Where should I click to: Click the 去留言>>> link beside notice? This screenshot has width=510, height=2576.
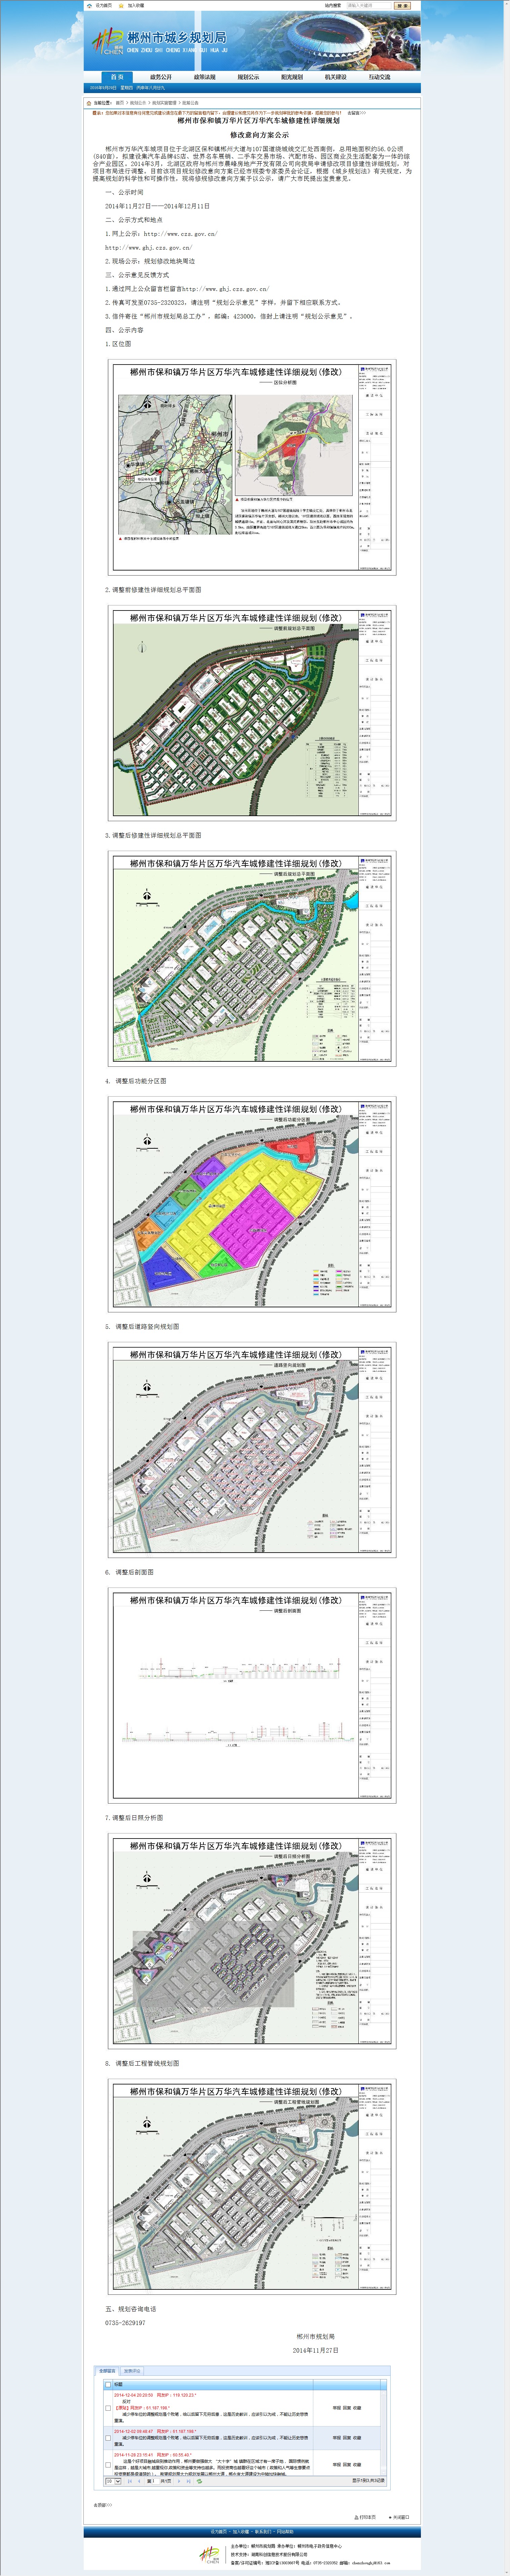[x=357, y=113]
